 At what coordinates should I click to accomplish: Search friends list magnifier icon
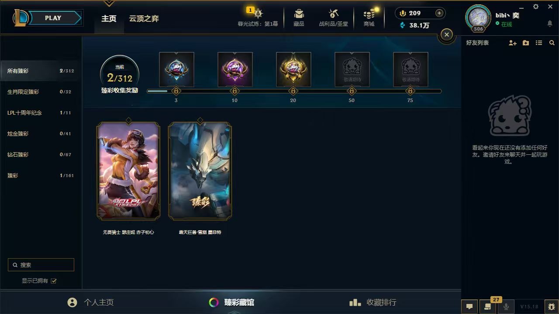(552, 43)
